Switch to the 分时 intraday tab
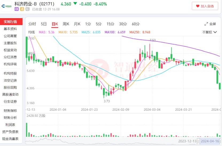The image size is (222, 146). tap(32, 24)
